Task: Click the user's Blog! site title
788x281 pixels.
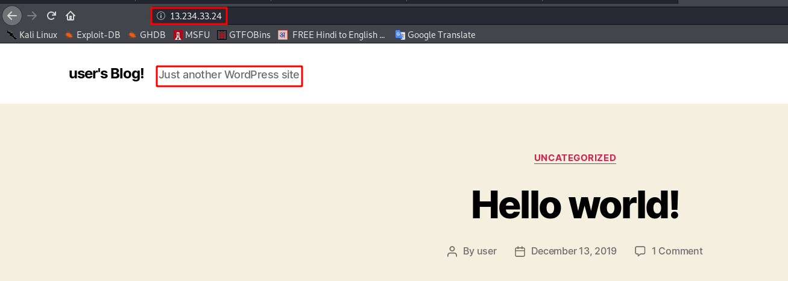Action: tap(106, 74)
